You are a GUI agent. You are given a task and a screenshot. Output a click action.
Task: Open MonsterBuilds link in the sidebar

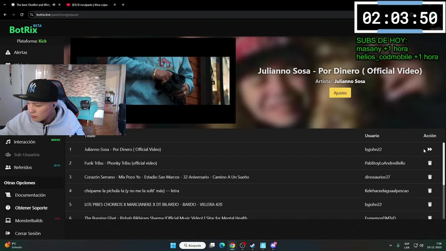tap(29, 221)
